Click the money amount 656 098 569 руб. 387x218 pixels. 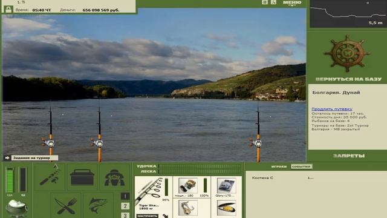click(101, 10)
